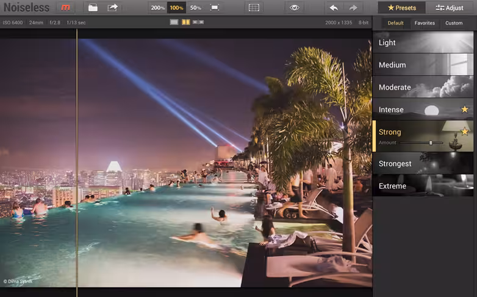
Task: Choose single image view mode icon
Action: 174,22
